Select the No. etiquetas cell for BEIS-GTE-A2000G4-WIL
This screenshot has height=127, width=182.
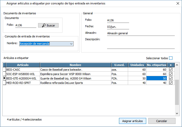click(x=156, y=78)
